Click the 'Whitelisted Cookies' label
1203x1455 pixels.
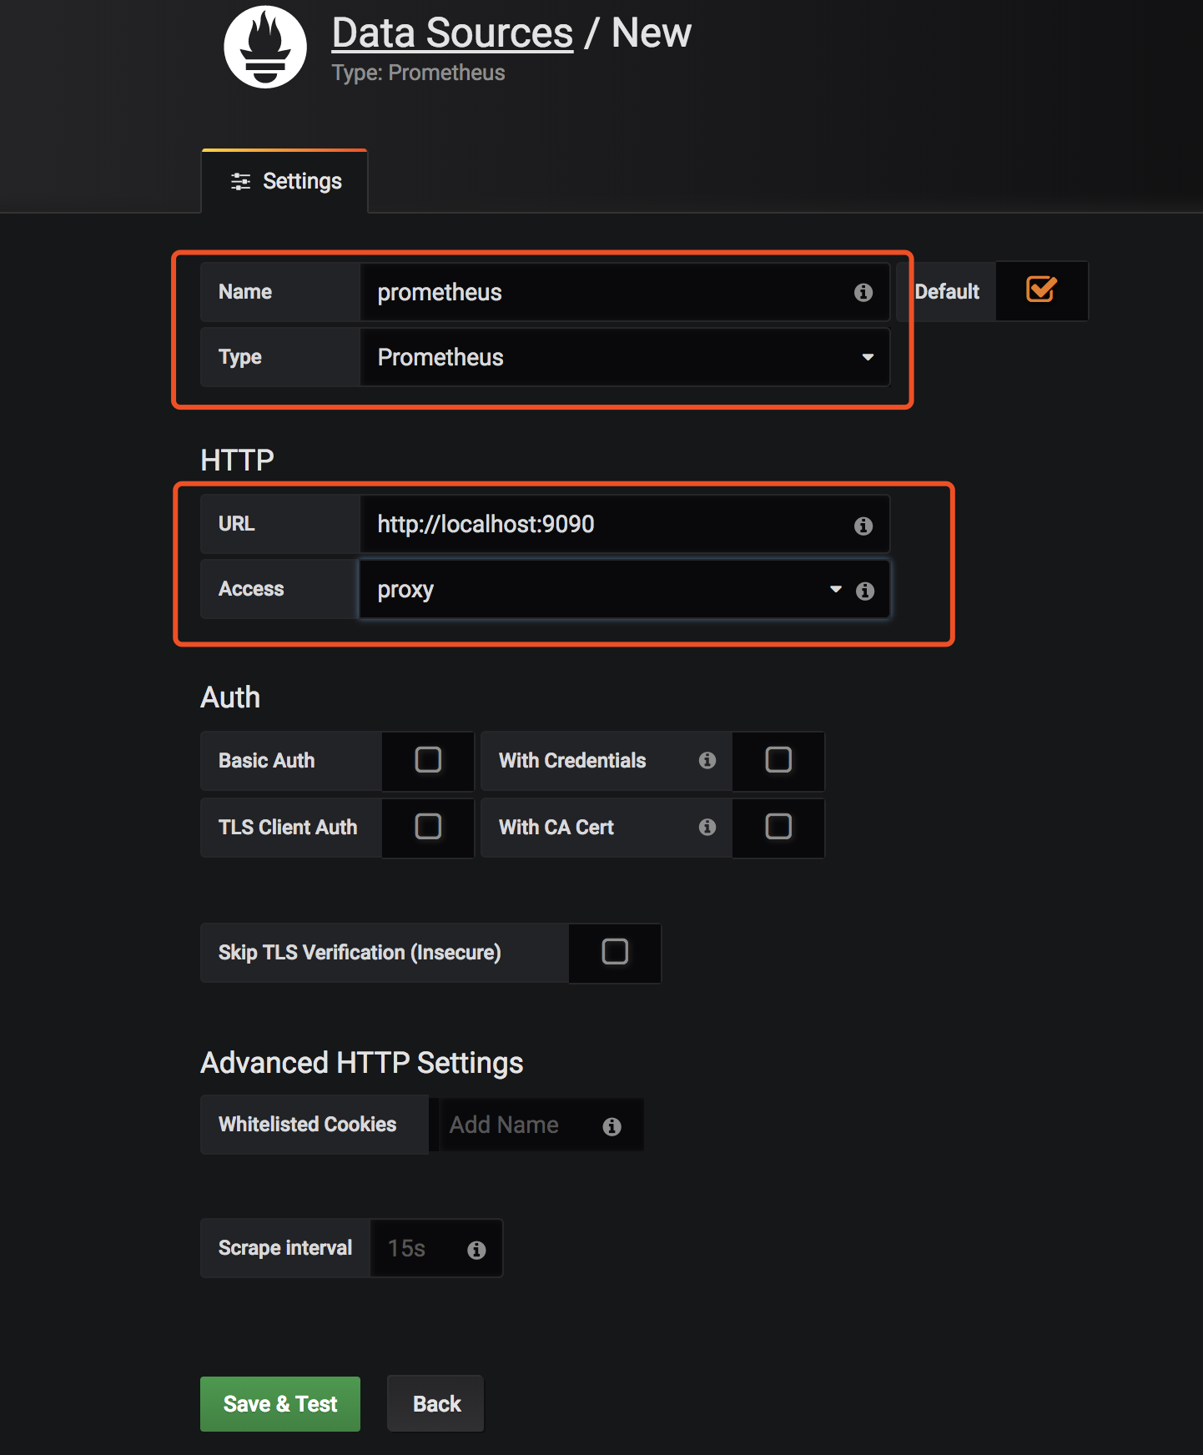point(307,1125)
